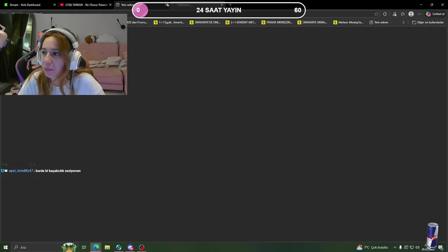Open Edge settings and more menu
The image size is (448, 252).
tap(419, 14)
